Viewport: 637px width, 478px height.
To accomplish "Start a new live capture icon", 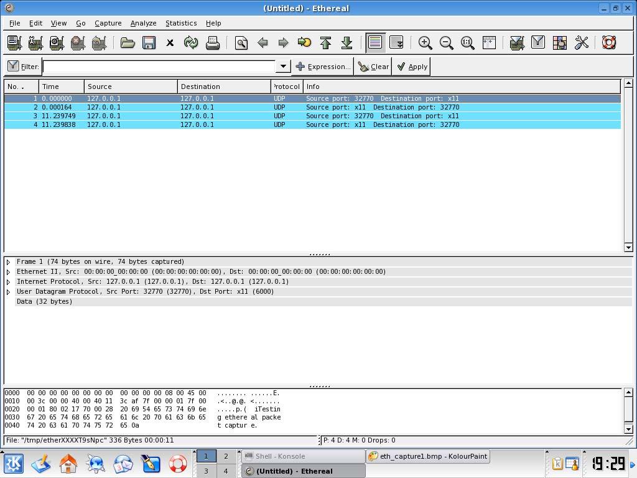I will 57,43.
